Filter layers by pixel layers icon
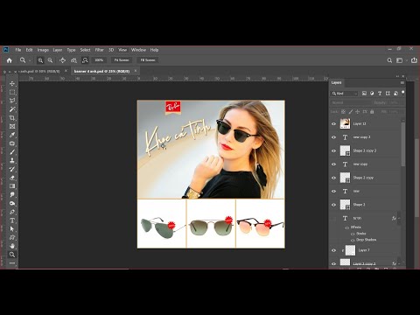The image size is (420, 315). click(x=364, y=94)
